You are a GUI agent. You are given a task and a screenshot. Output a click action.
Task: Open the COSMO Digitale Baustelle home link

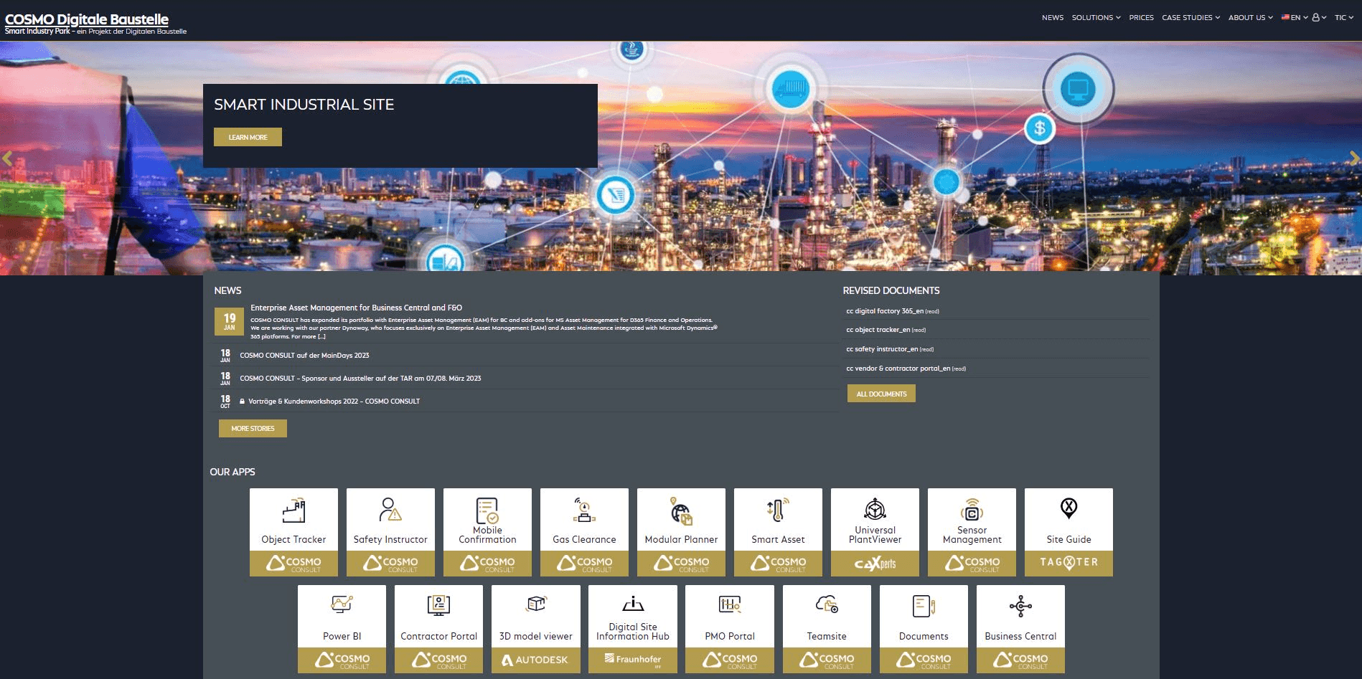pyautogui.click(x=87, y=19)
